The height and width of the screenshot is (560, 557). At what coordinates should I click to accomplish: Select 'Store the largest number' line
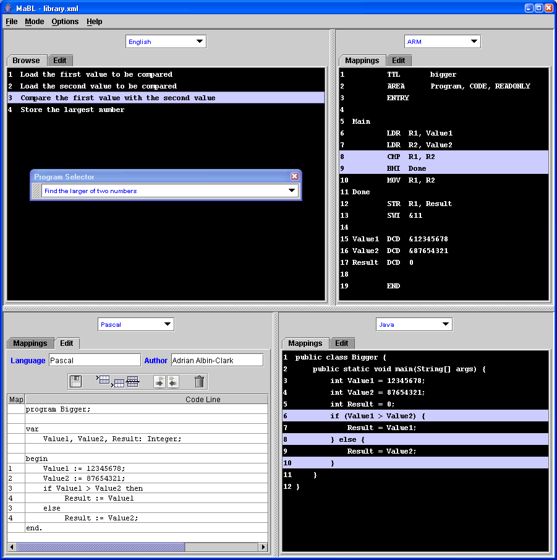72,110
